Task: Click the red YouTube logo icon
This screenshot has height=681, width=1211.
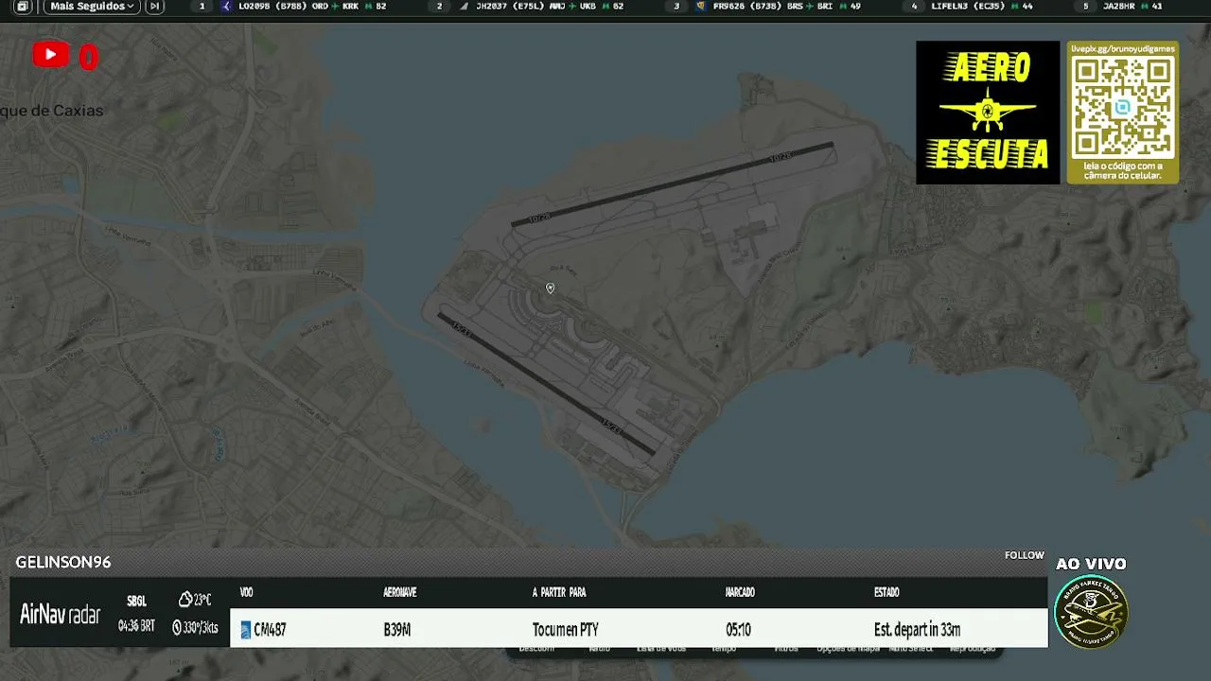Action: pos(50,55)
